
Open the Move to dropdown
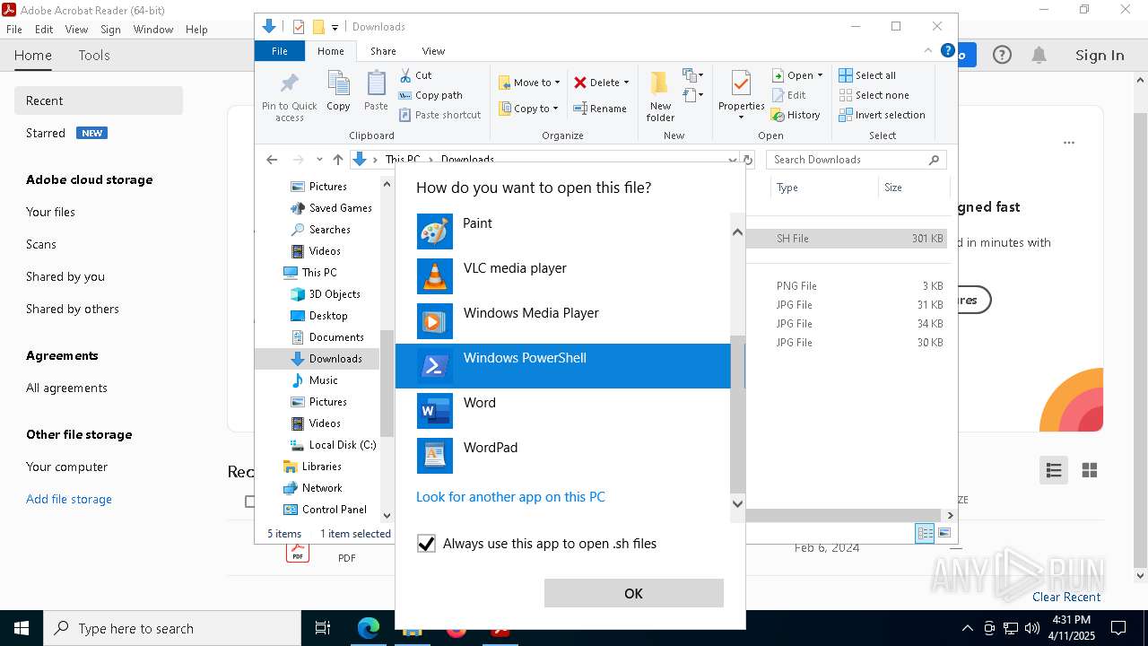[529, 83]
